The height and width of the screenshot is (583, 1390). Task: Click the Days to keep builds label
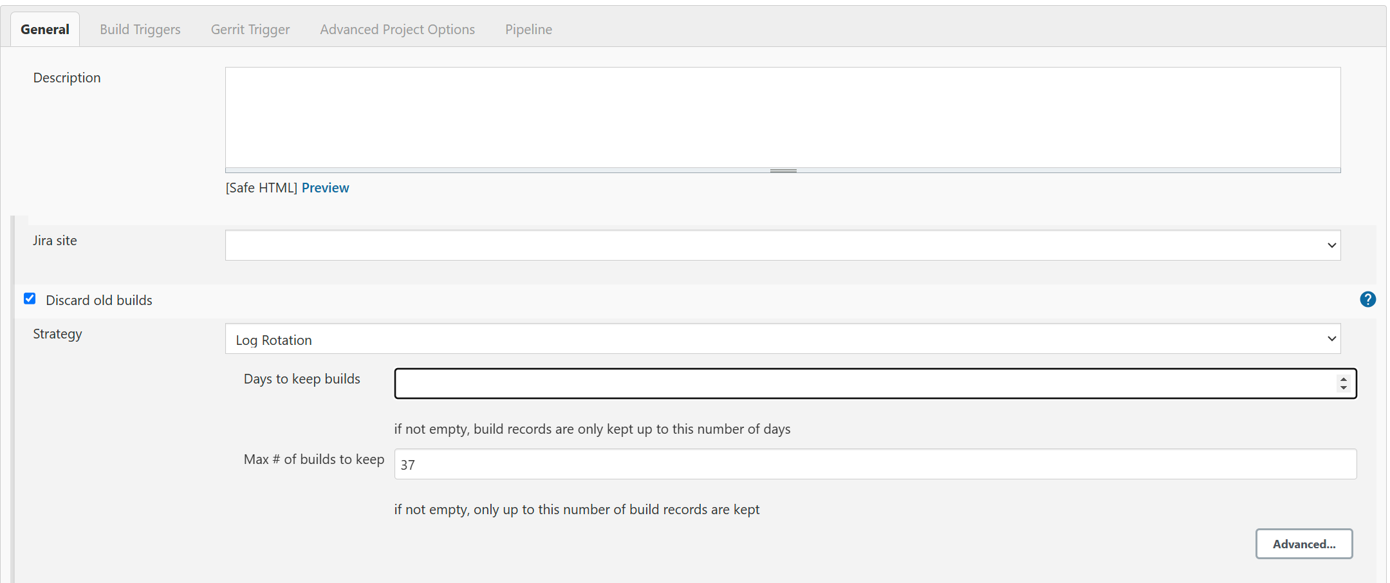click(302, 379)
